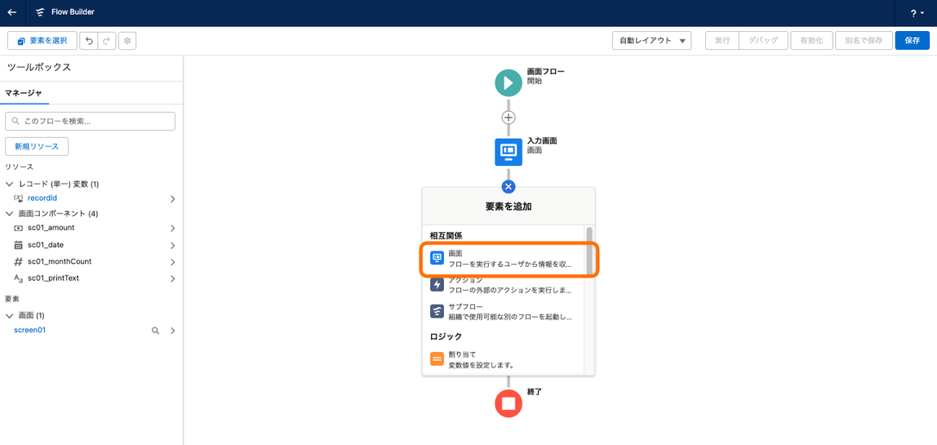Image resolution: width=937 pixels, height=445 pixels.
Task: Click the plus connector below start
Action: 508,118
